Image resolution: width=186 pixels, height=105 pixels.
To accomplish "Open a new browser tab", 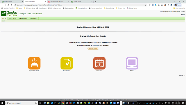I will point(96,2).
